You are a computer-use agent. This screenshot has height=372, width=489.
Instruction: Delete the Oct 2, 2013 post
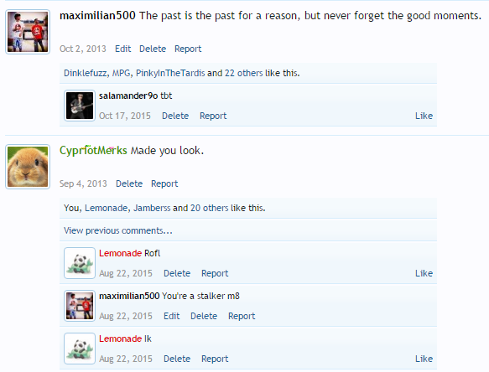point(153,49)
